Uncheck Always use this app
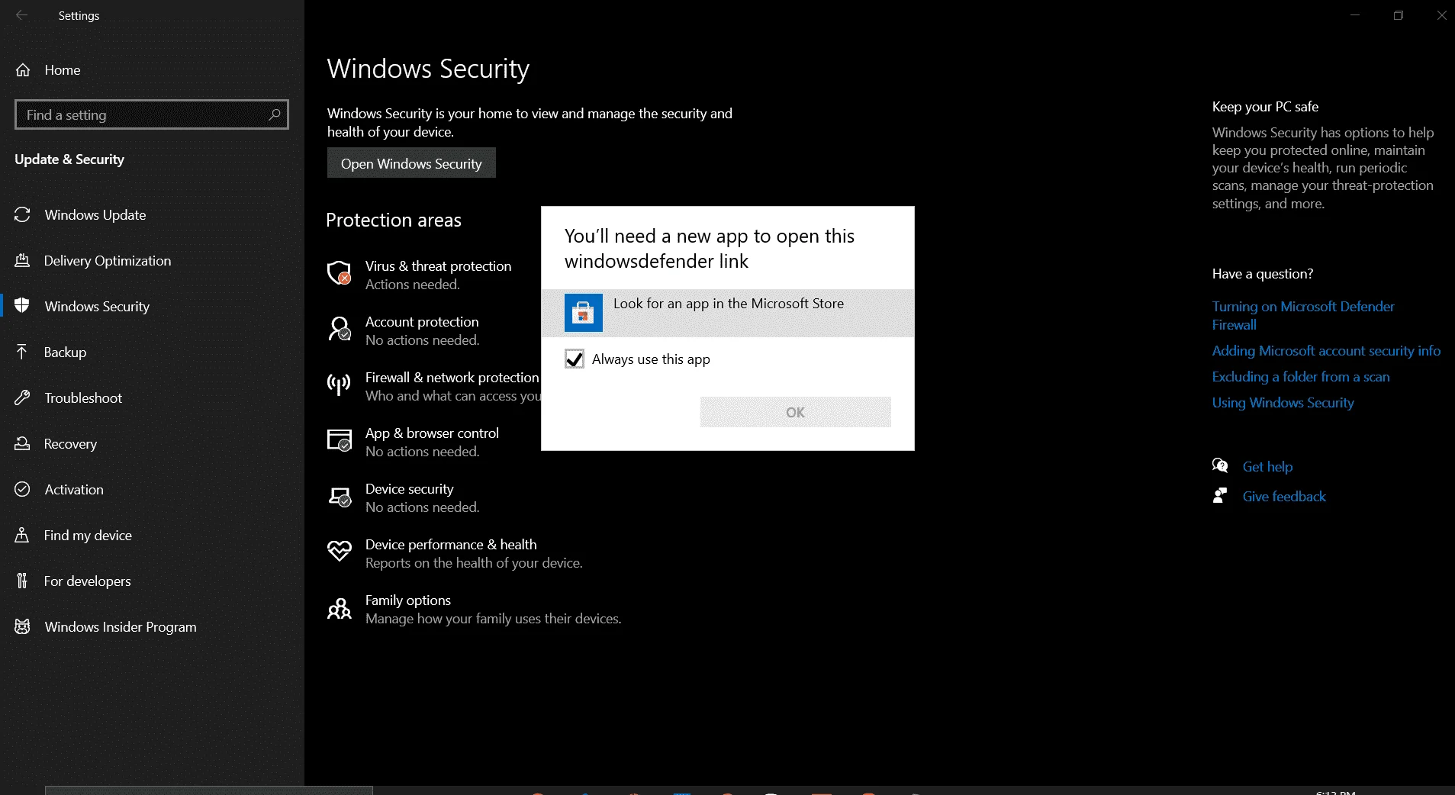 [x=575, y=359]
